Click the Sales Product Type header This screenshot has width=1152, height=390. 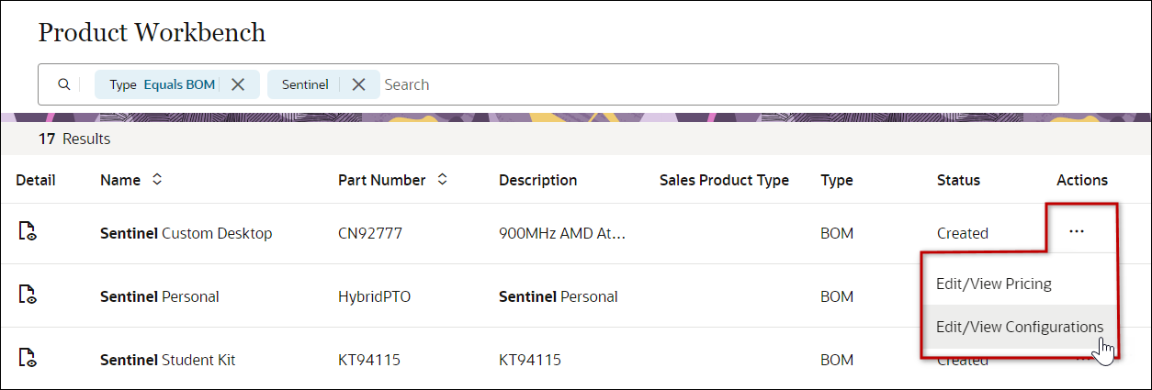[x=724, y=180]
